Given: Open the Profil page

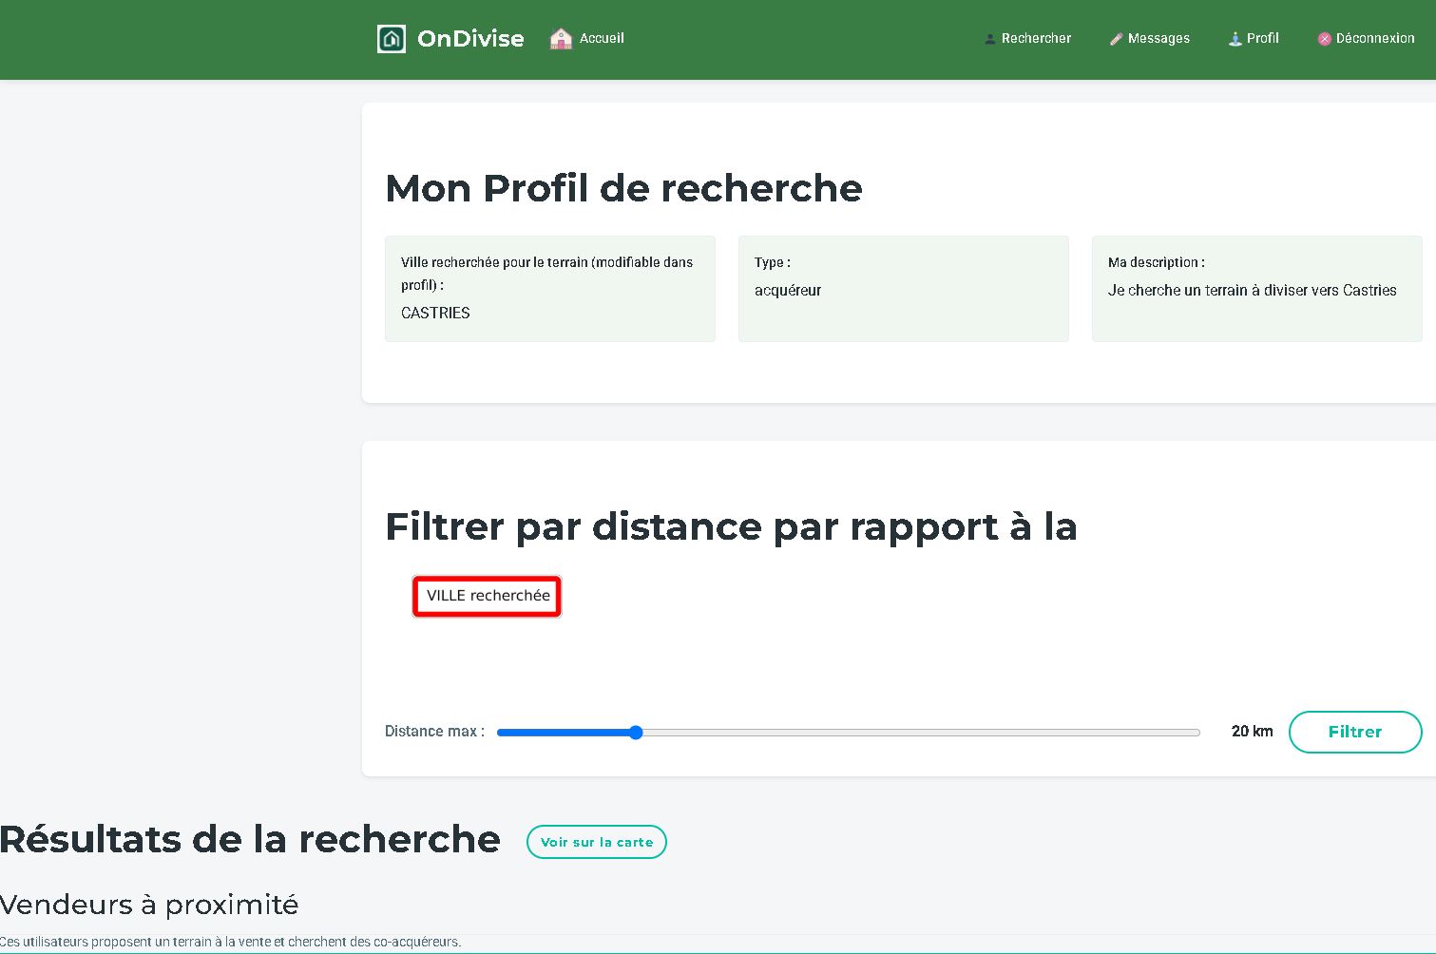Looking at the screenshot, I should [x=1262, y=39].
